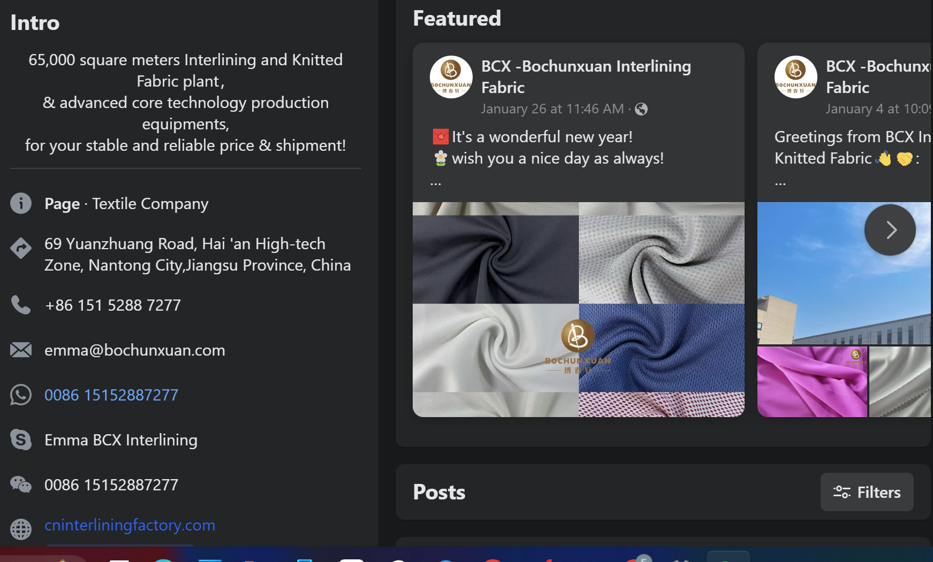Click "wish you a nice day as always!" text
Screen dimensions: 933x562
click(x=558, y=158)
